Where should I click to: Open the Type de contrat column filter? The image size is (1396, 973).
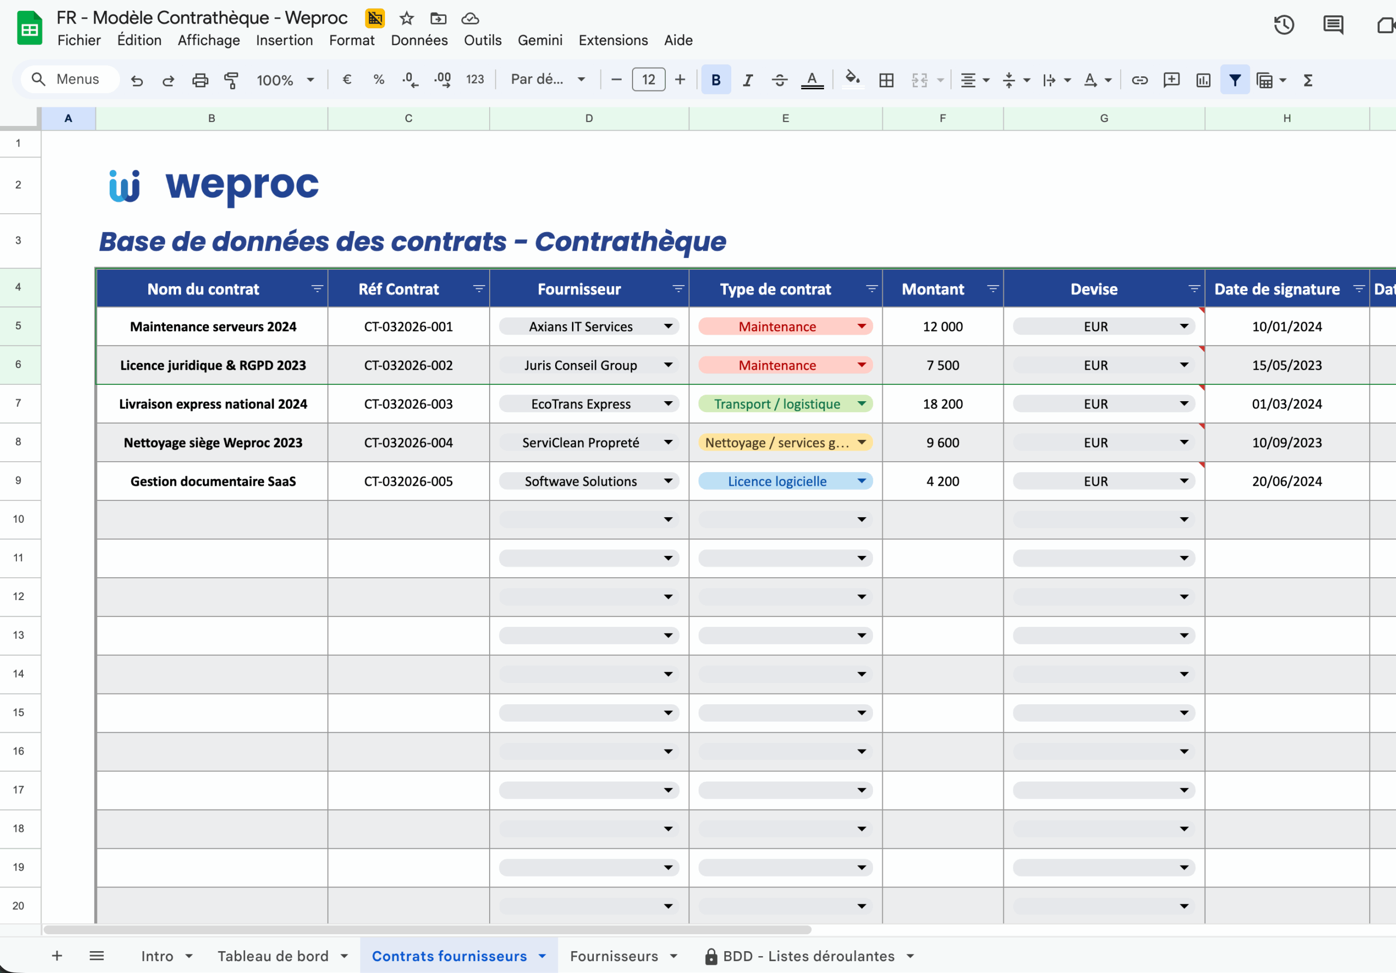click(x=872, y=289)
